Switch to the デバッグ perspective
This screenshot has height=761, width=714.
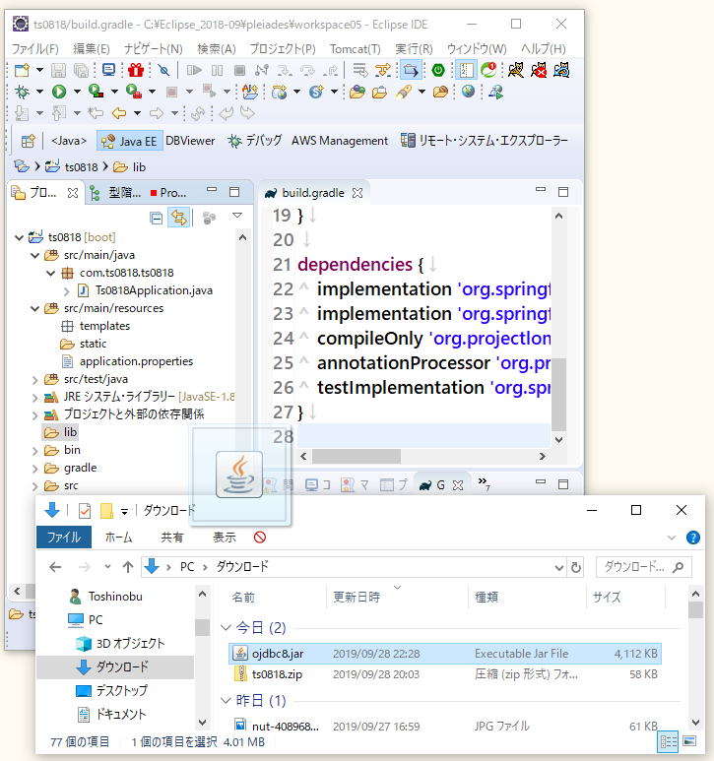click(x=255, y=141)
